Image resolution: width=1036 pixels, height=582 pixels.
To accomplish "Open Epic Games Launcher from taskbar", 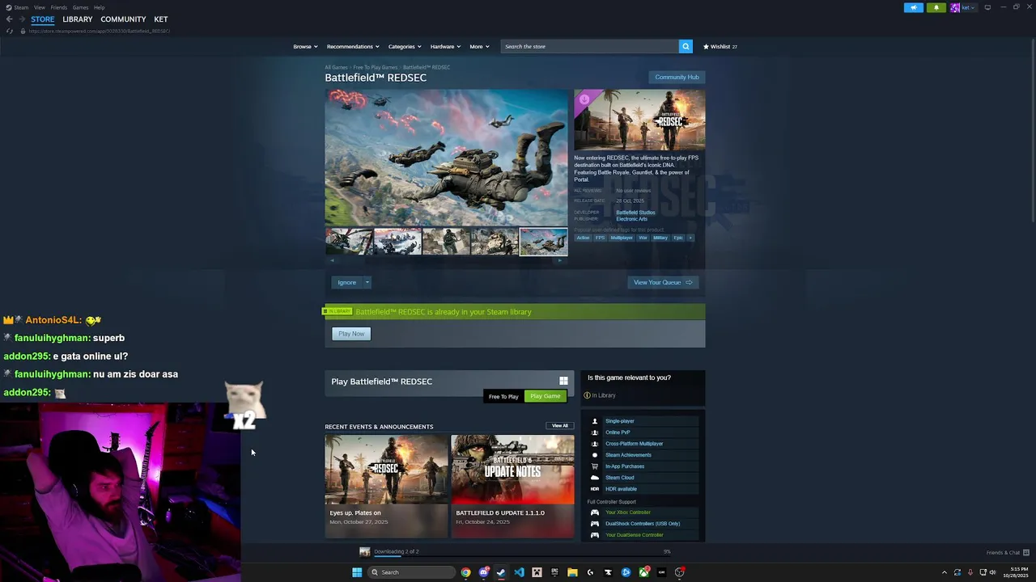I will [554, 572].
